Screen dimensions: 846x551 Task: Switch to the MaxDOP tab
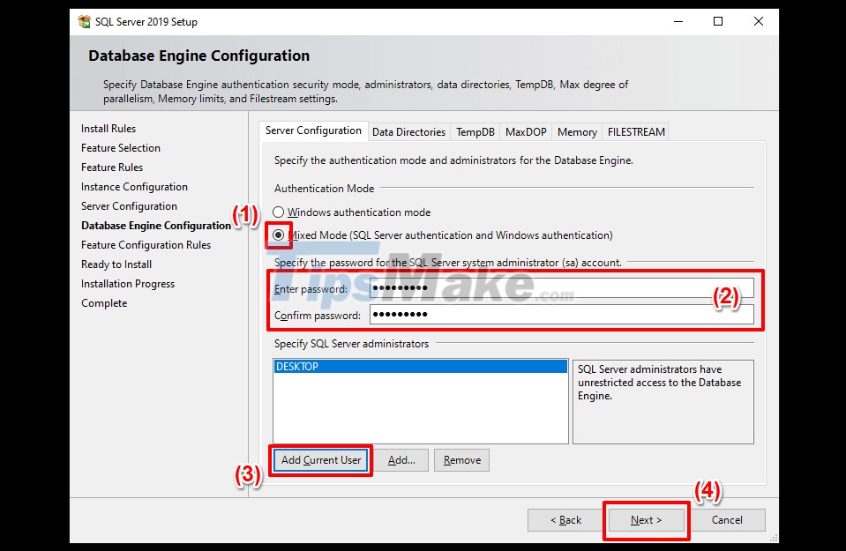(x=525, y=131)
